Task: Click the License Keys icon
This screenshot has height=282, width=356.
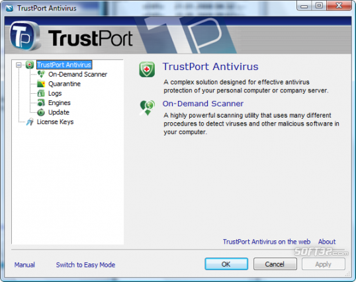Action: click(30, 122)
